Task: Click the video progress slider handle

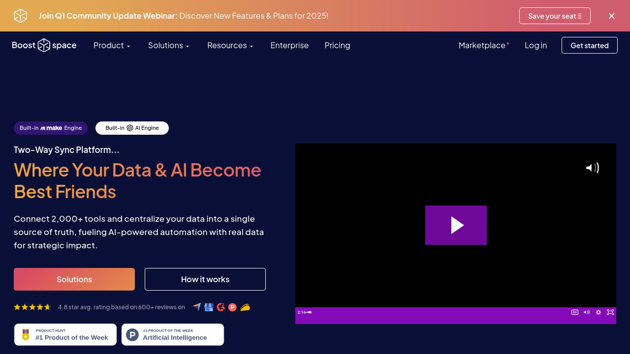Action: (x=310, y=312)
